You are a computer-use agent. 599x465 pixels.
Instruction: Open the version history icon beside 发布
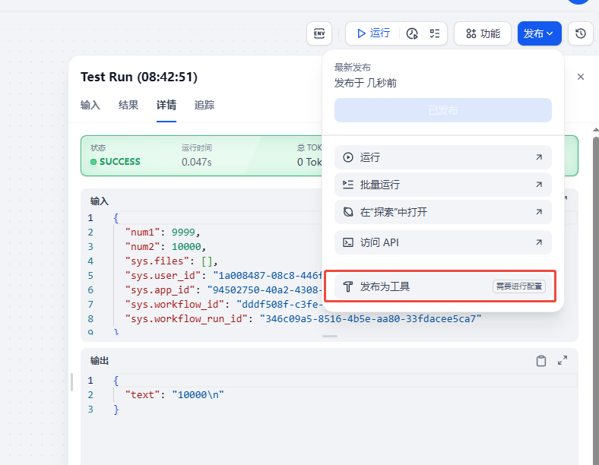(581, 33)
